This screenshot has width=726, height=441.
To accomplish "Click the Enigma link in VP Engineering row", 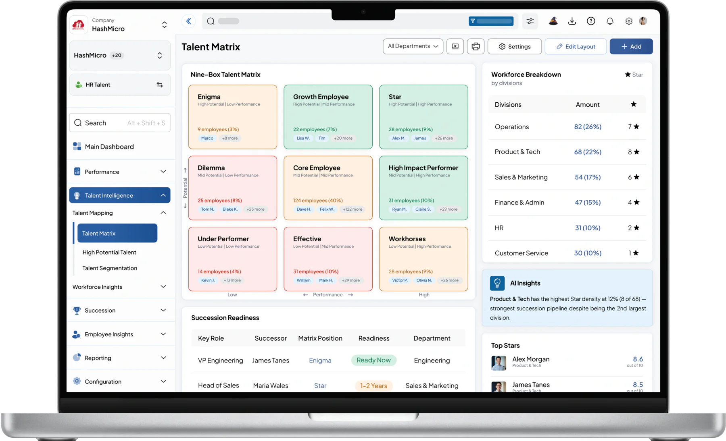I will coord(320,360).
